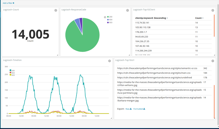219x129 pixels.
Task: Open Logstash-Count panel settings gear
Action: coord(56,10)
